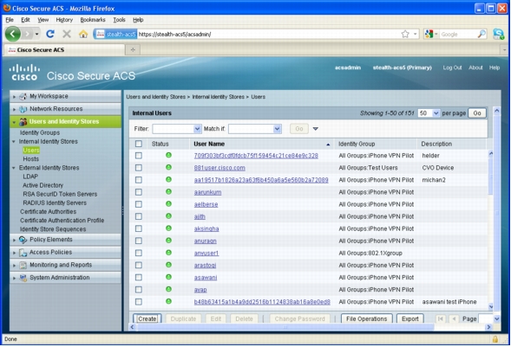Image resolution: width=511 pixels, height=347 pixels.
Task: Click the Monitoring and Reports icon
Action: pyautogui.click(x=23, y=265)
